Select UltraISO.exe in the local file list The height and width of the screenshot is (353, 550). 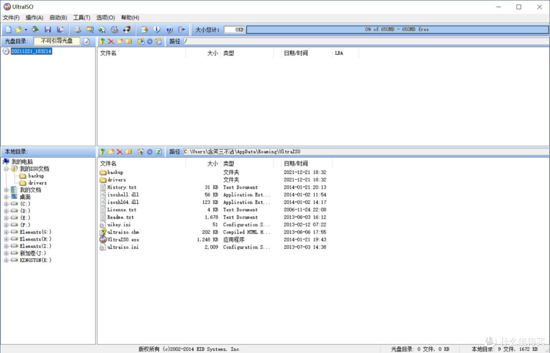pos(123,239)
